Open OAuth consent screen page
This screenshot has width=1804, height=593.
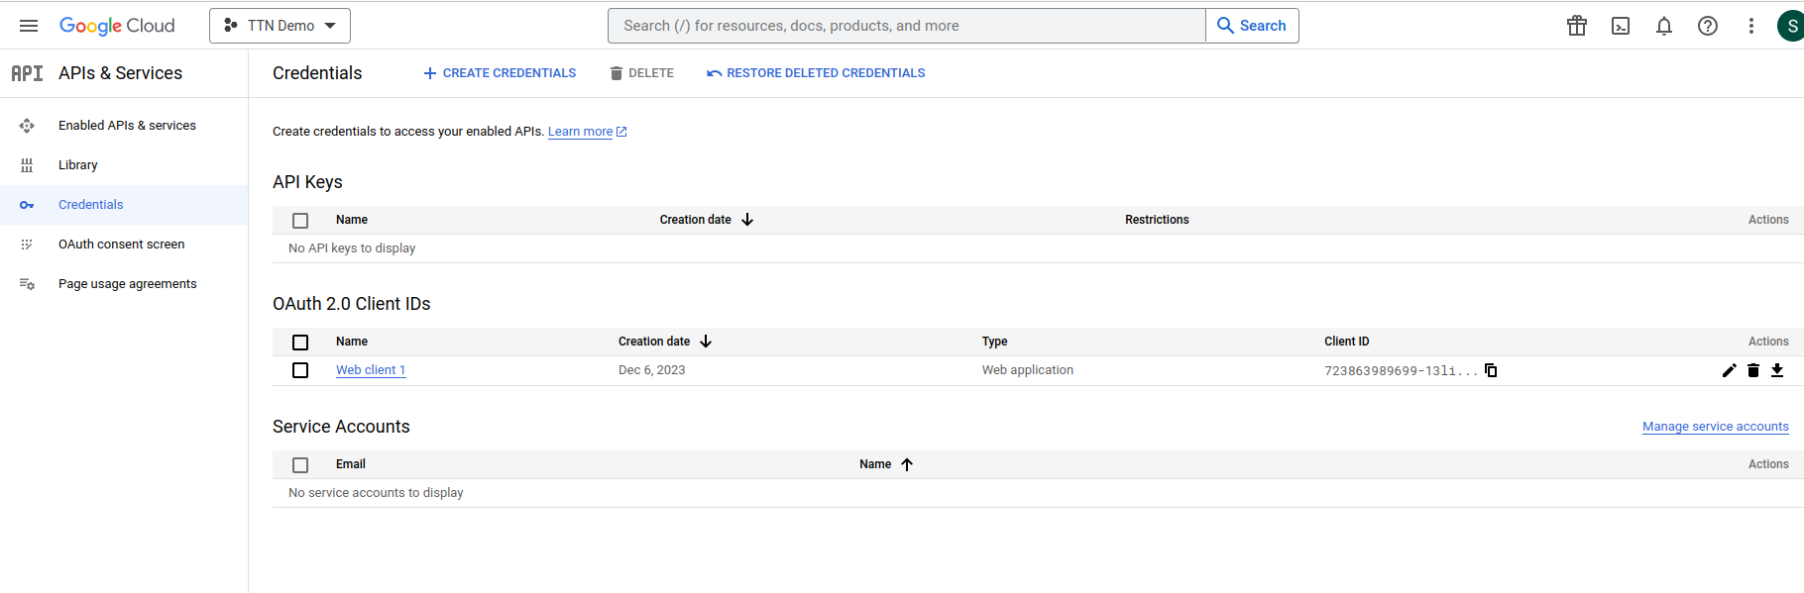point(122,245)
